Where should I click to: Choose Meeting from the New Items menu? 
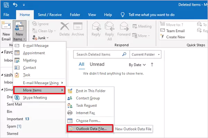[x=40, y=60]
